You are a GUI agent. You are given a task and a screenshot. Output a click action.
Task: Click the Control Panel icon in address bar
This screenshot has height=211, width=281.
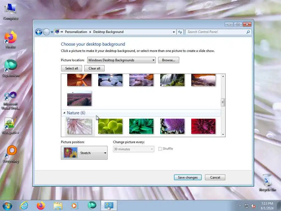57,32
